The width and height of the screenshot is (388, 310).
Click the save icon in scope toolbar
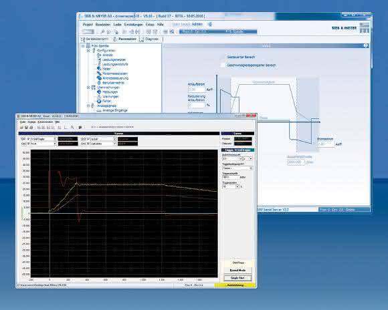pos(26,128)
